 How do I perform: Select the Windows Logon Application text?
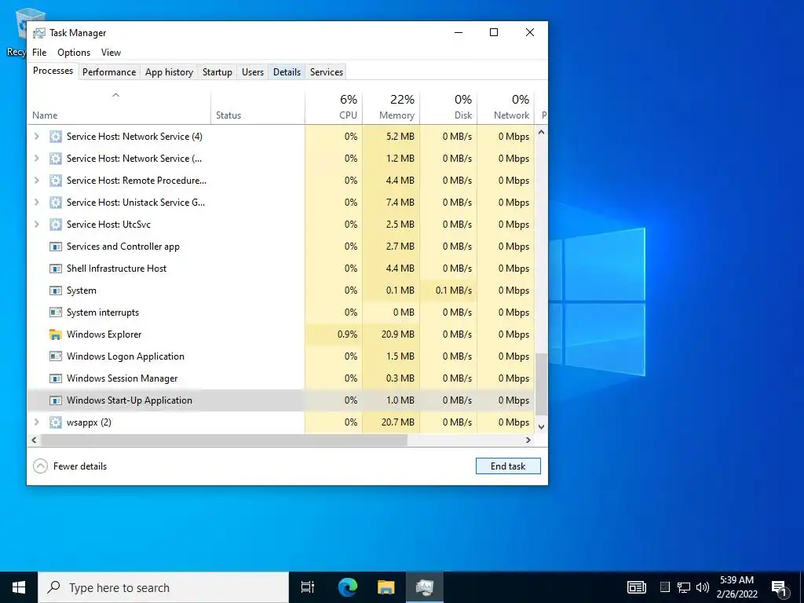[126, 356]
